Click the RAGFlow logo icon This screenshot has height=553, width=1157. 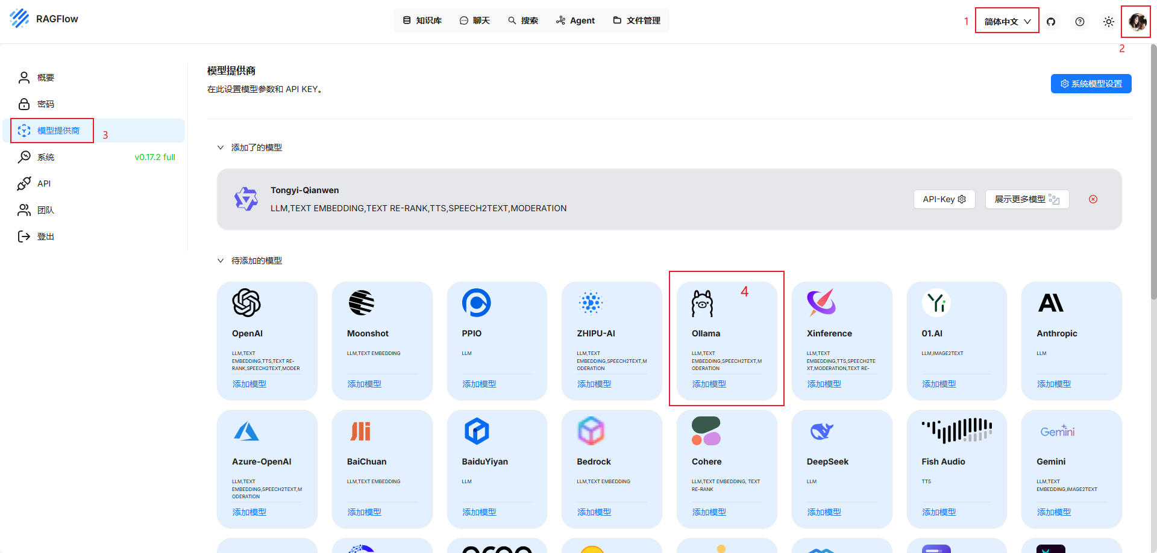19,19
